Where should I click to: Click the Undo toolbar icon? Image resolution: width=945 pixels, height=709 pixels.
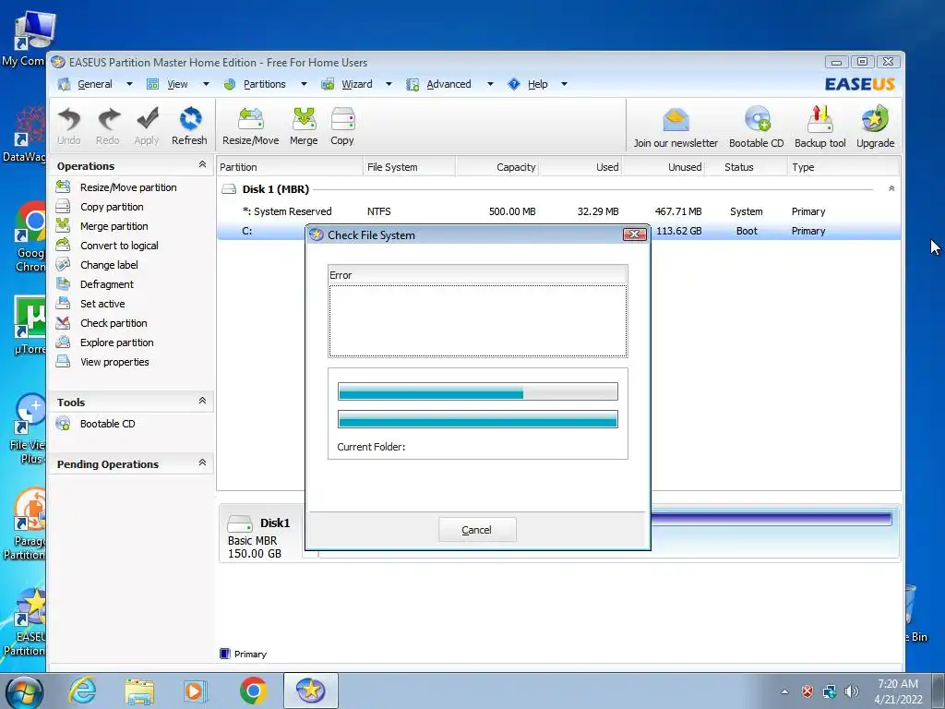tap(69, 126)
